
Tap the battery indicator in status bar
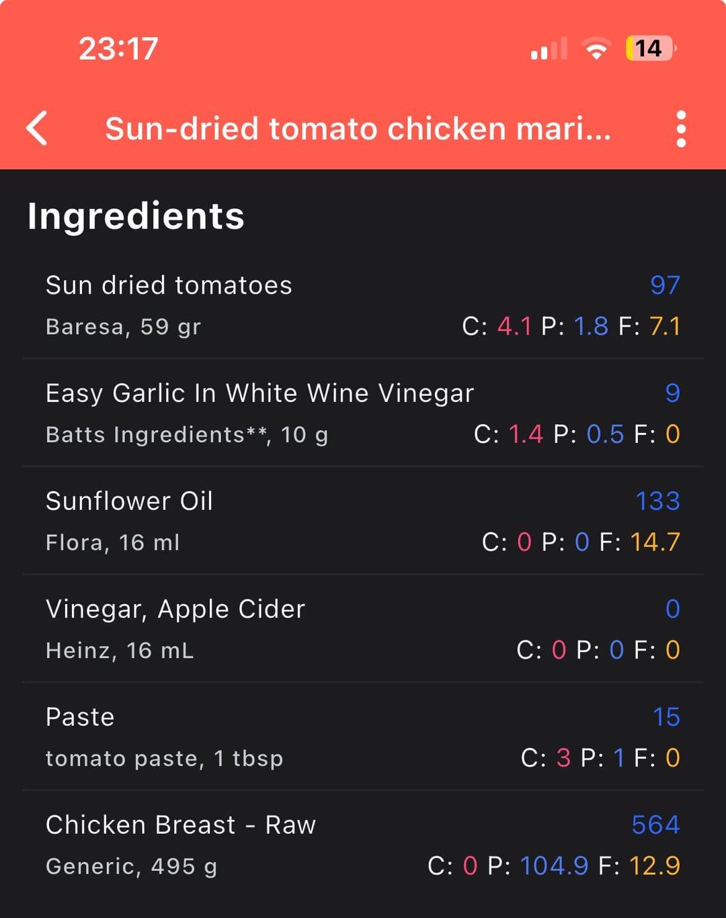point(650,48)
